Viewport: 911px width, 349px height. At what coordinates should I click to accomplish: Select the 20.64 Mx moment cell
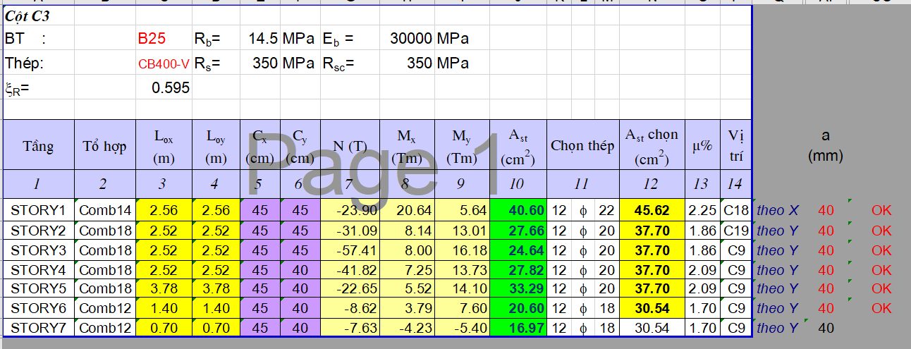(x=406, y=209)
